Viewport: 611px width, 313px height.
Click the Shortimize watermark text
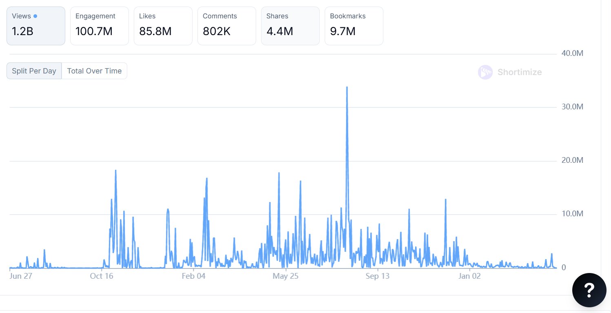click(519, 72)
